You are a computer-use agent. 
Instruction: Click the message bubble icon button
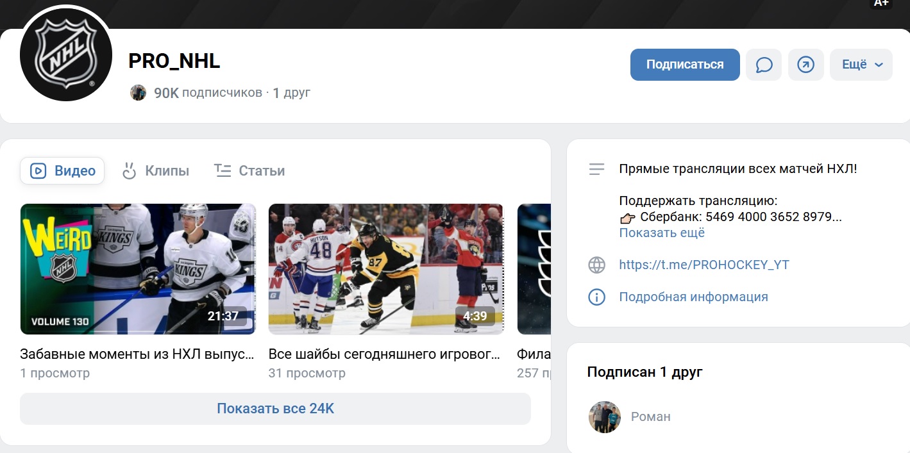(764, 65)
